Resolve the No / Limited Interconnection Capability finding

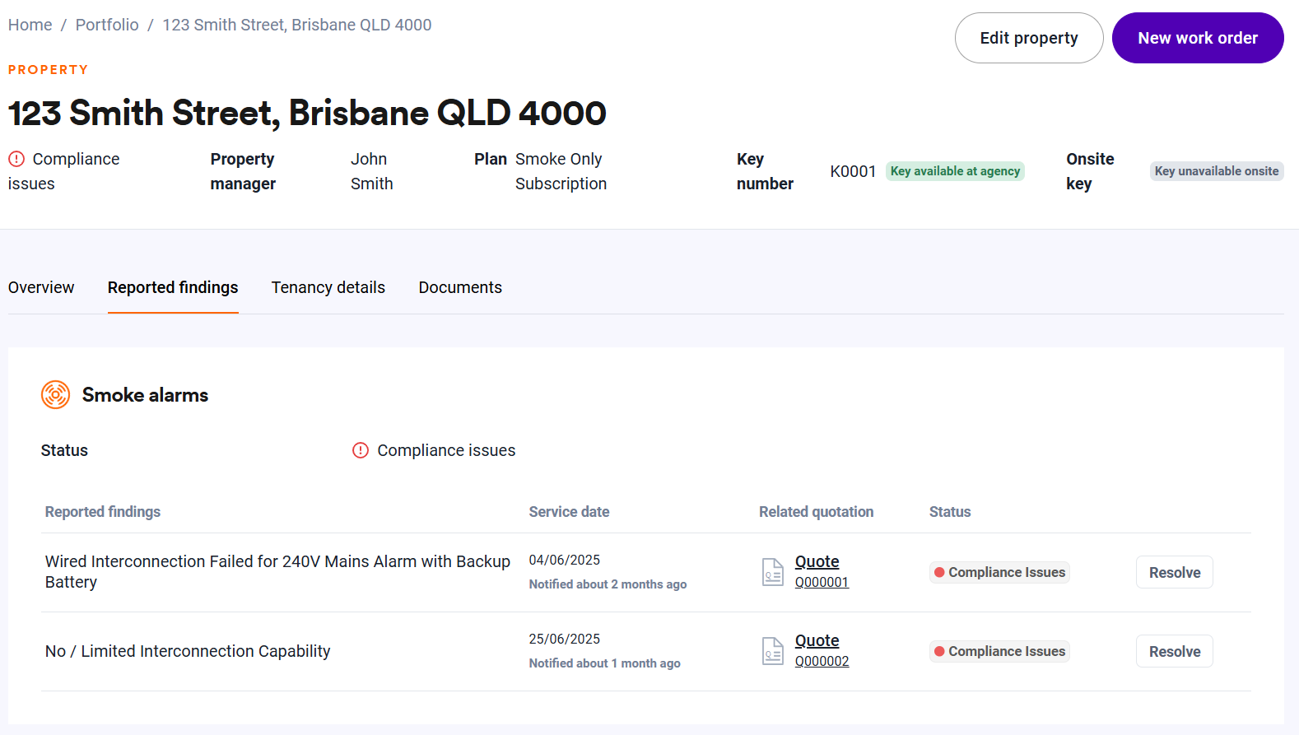1175,651
